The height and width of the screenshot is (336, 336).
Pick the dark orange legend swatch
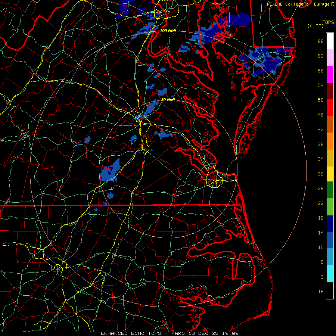tap(330, 124)
